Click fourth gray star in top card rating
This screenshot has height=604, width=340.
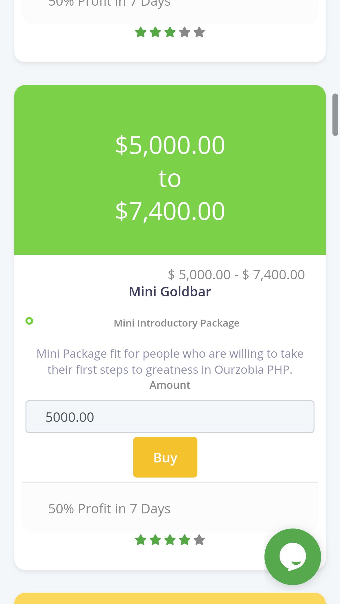pos(184,32)
